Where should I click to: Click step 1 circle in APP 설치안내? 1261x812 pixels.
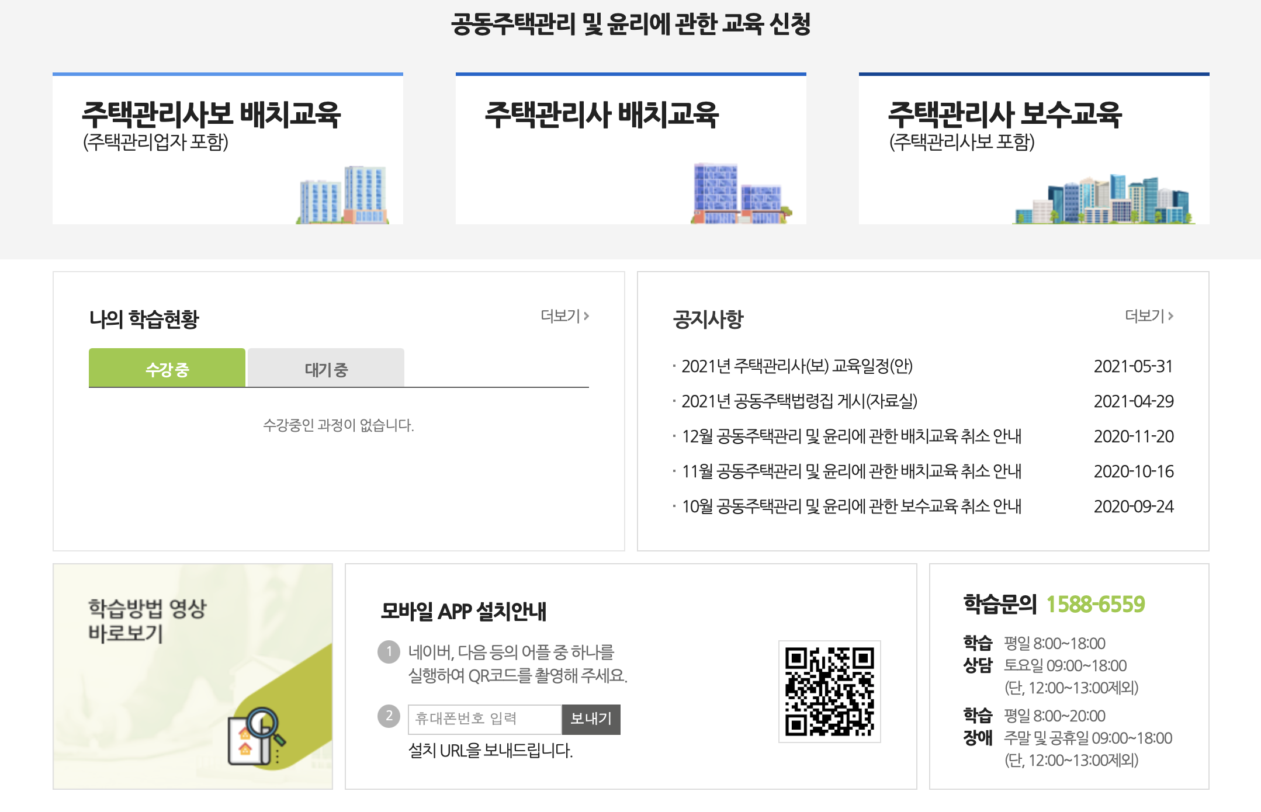tap(389, 651)
